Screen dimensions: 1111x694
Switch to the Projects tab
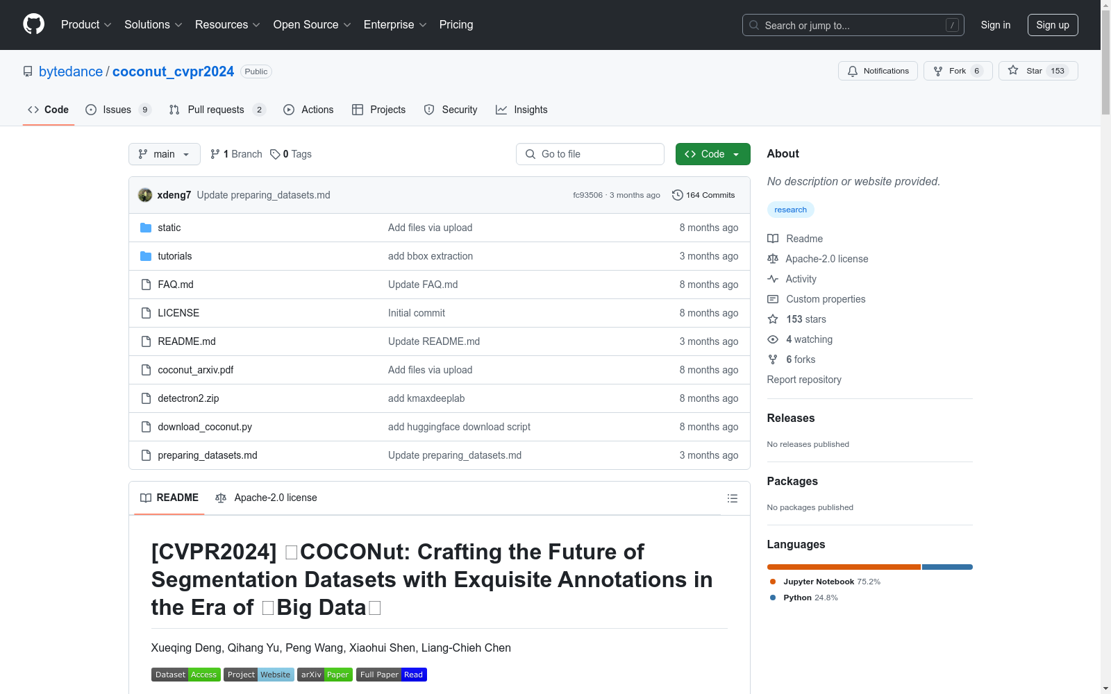click(x=379, y=110)
